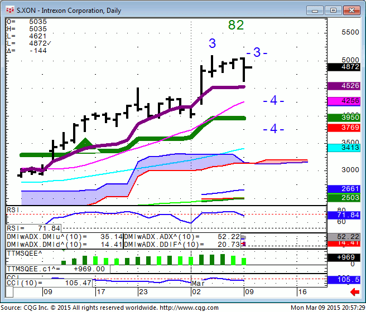Click the H= 5035 high value
This screenshot has height=312, width=366.
point(27,29)
